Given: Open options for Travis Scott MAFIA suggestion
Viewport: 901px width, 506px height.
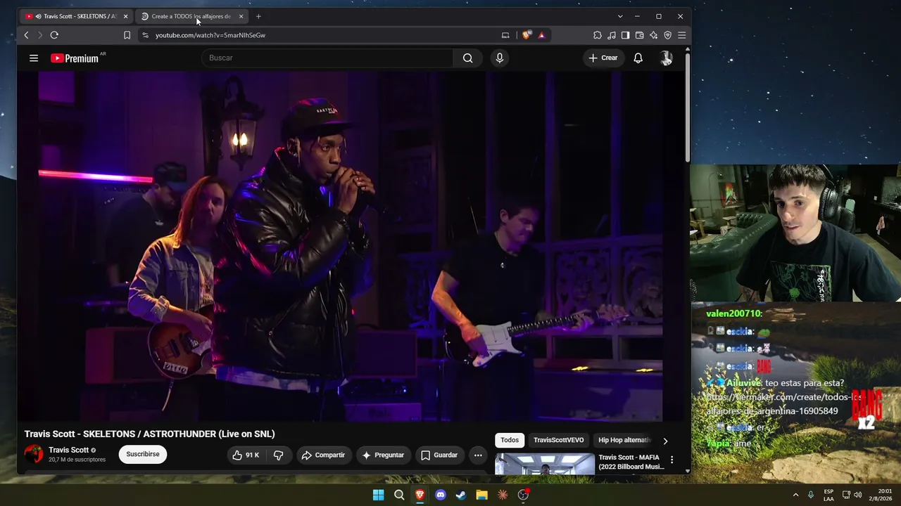Looking at the screenshot, I should pyautogui.click(x=672, y=460).
